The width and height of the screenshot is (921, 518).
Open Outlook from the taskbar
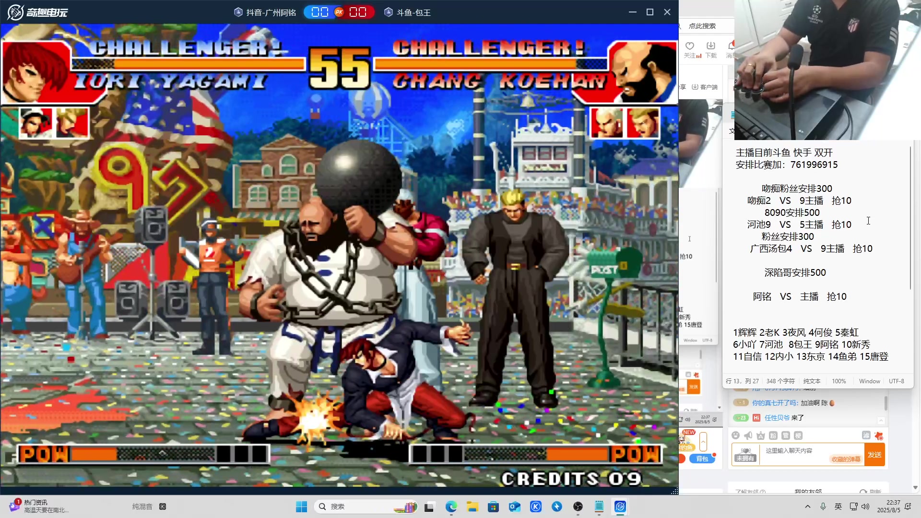(x=515, y=506)
